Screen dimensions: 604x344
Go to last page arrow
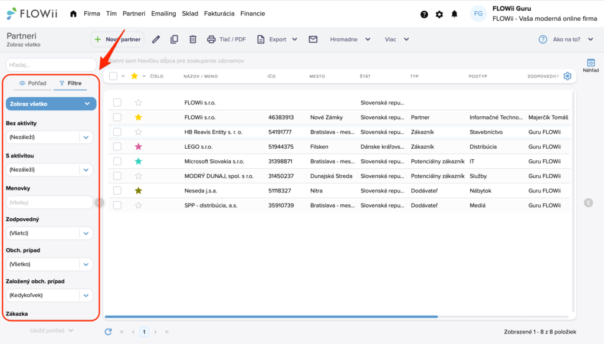coord(167,332)
